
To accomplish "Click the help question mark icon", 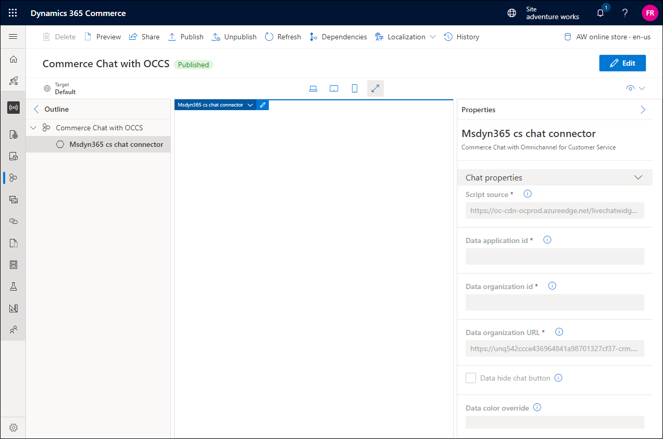I will click(625, 13).
